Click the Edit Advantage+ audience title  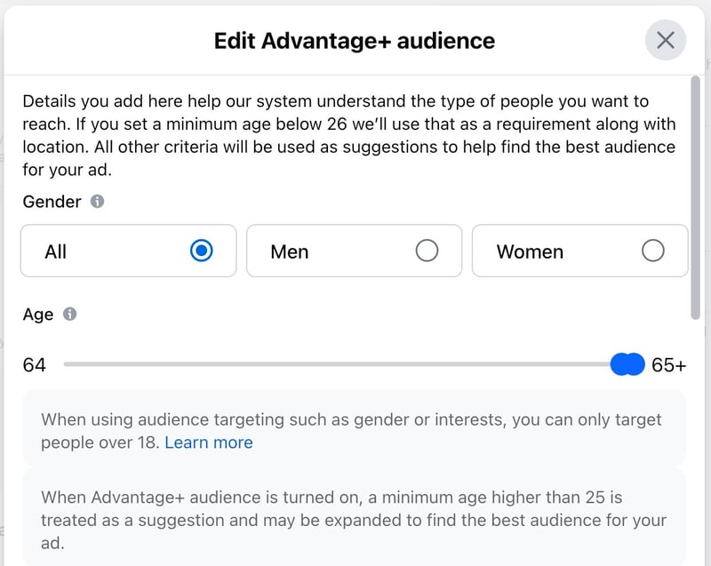click(355, 41)
